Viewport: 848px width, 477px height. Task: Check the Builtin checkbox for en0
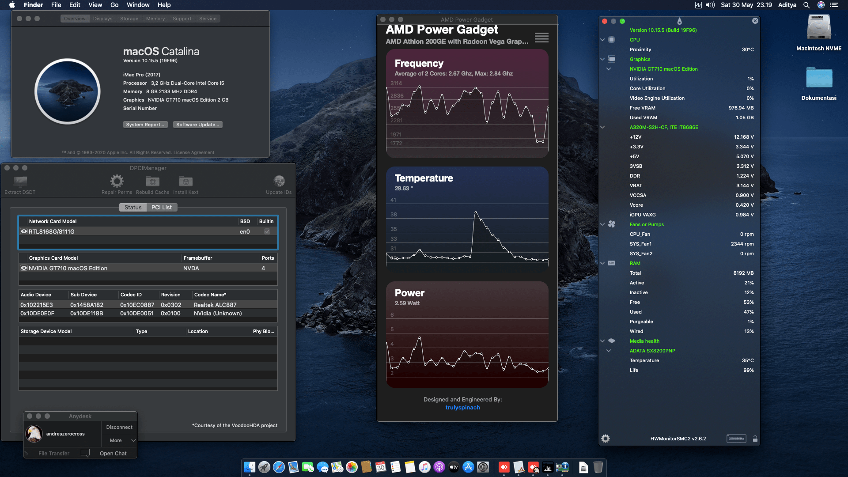(x=267, y=231)
